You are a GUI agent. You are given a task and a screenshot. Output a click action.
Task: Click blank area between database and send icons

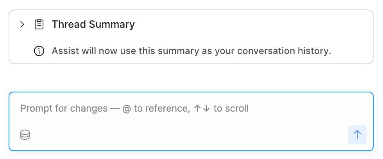click(188, 135)
